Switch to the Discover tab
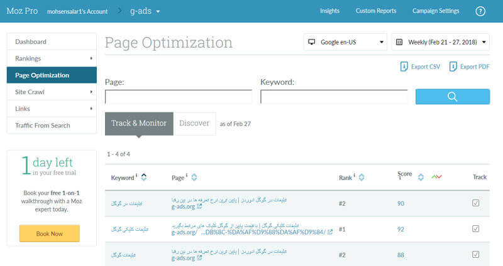This screenshot has height=266, width=503. (x=194, y=123)
